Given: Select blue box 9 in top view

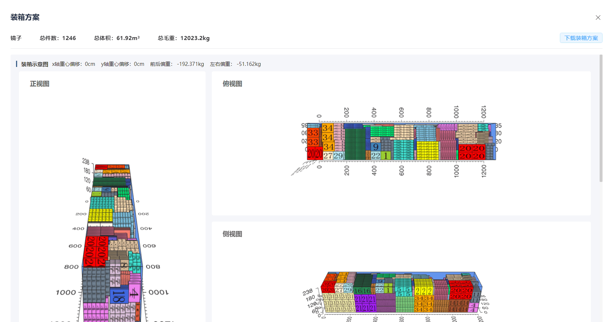Looking at the screenshot, I should tap(375, 147).
